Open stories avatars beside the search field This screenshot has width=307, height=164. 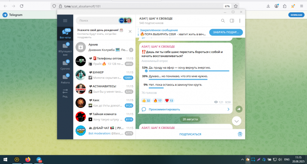point(125,20)
